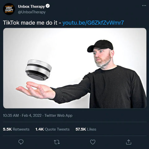Open the three-dot more options menu
This screenshot has width=149, height=149.
pos(144,6)
